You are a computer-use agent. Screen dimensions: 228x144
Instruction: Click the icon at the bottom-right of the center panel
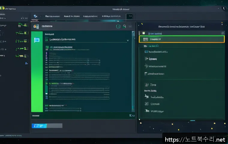131,115
